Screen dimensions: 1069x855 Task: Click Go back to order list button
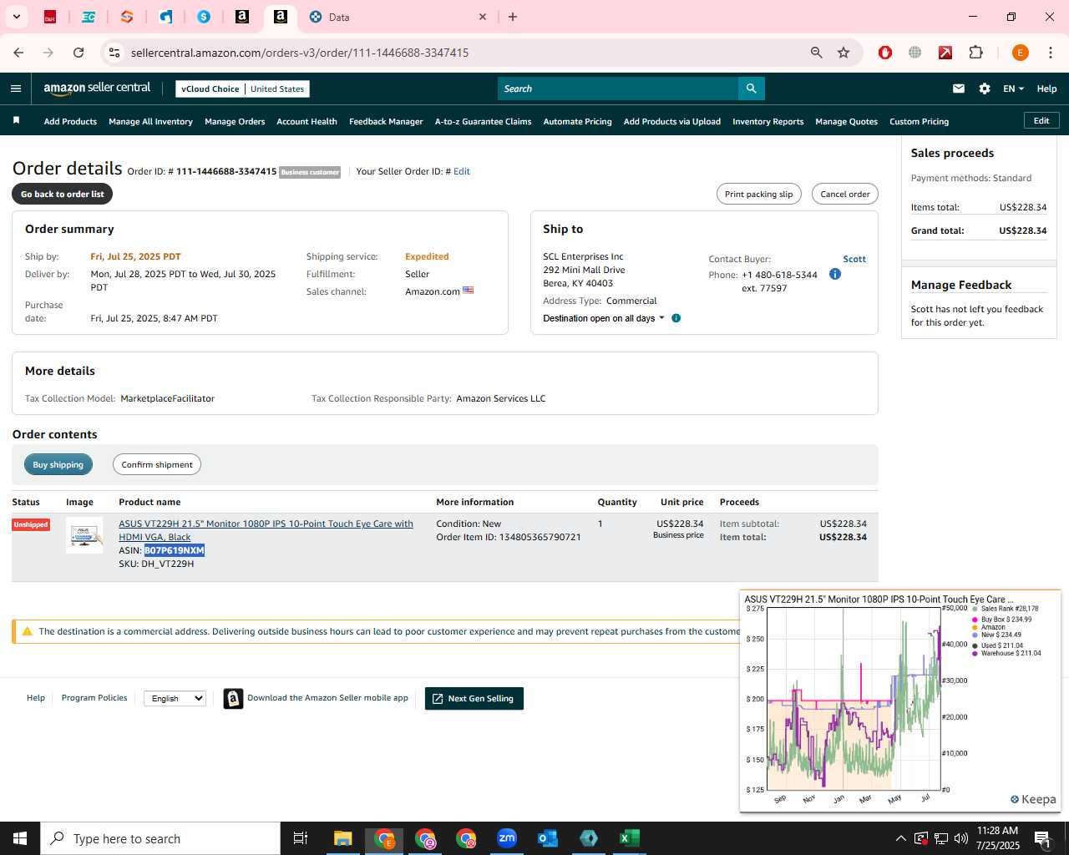(x=63, y=194)
